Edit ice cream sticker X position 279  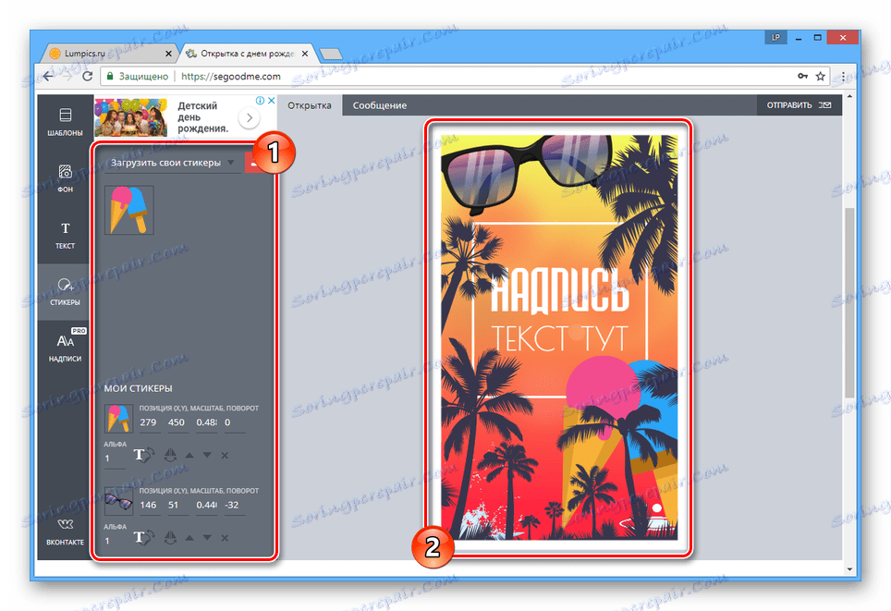pos(148,422)
